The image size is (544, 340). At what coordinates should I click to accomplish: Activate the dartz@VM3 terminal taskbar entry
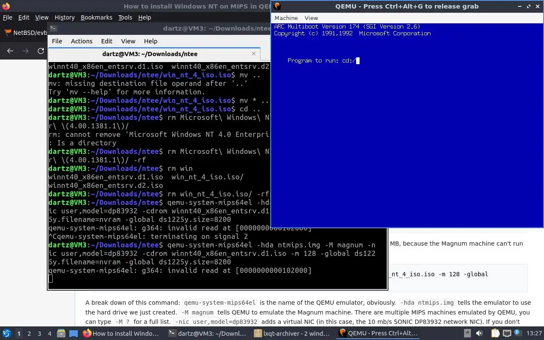[207, 334]
